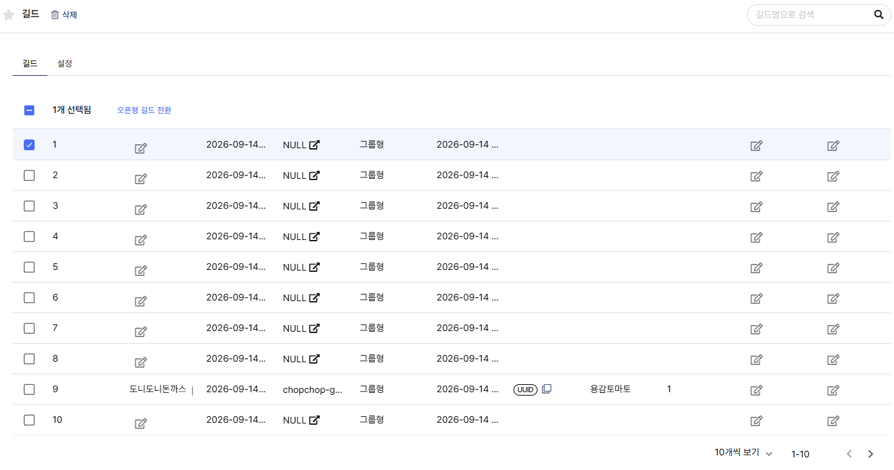Toggle the select-all header checkbox
This screenshot has height=470, width=894.
click(29, 110)
